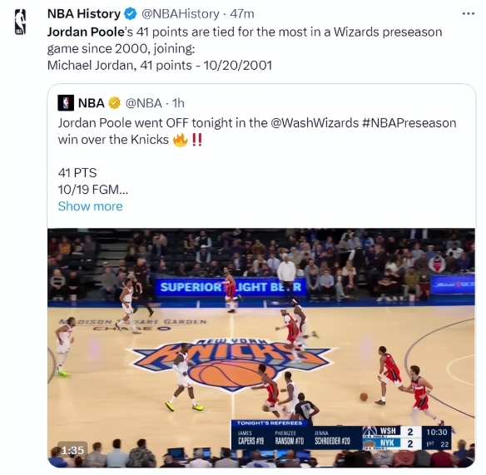Click the Tonight's Referees overlay in video
The image size is (486, 475).
tap(296, 434)
